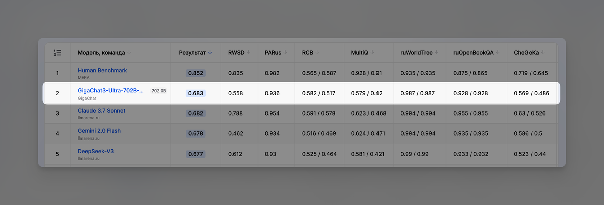Sort table by RWSD column arrow
This screenshot has height=205, width=604.
tap(249, 52)
